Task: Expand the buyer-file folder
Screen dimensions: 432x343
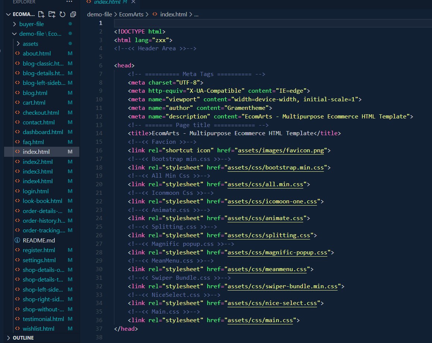Action: 15,24
